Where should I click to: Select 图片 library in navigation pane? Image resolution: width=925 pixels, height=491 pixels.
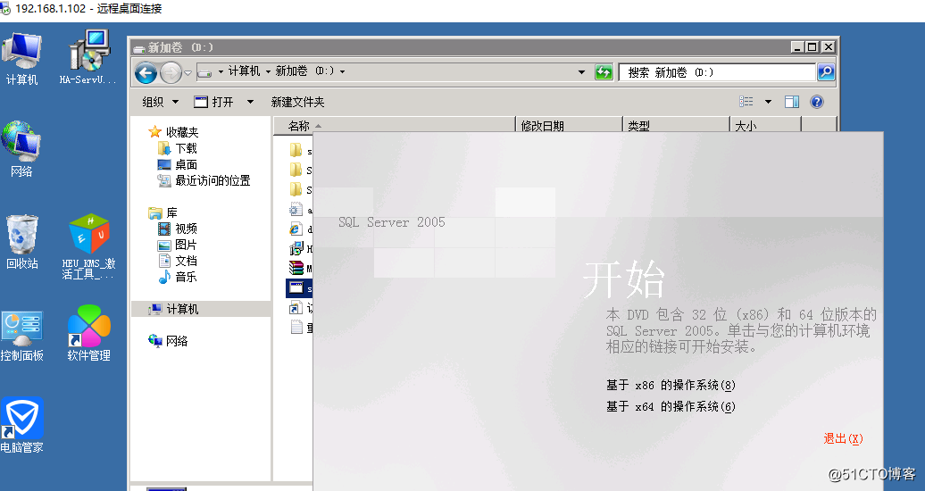(178, 245)
